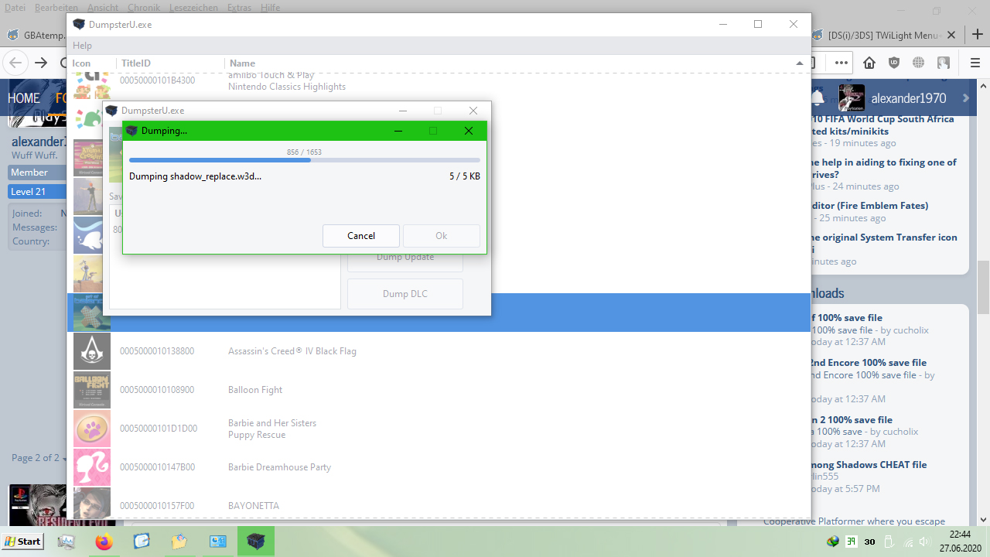Click the Dumping dialog title bar icon
The height and width of the screenshot is (557, 990).
131,131
